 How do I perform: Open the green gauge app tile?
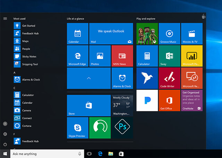pyautogui.click(x=100, y=128)
